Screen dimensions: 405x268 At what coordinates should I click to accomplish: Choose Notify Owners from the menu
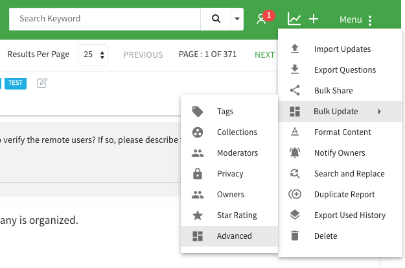[340, 153]
